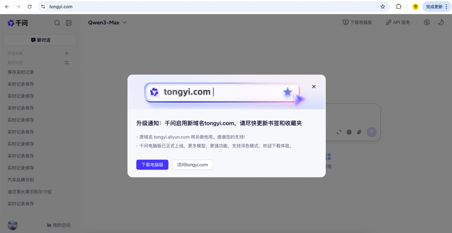Click the globe web search icon
The height and width of the screenshot is (233, 452).
pos(349,132)
